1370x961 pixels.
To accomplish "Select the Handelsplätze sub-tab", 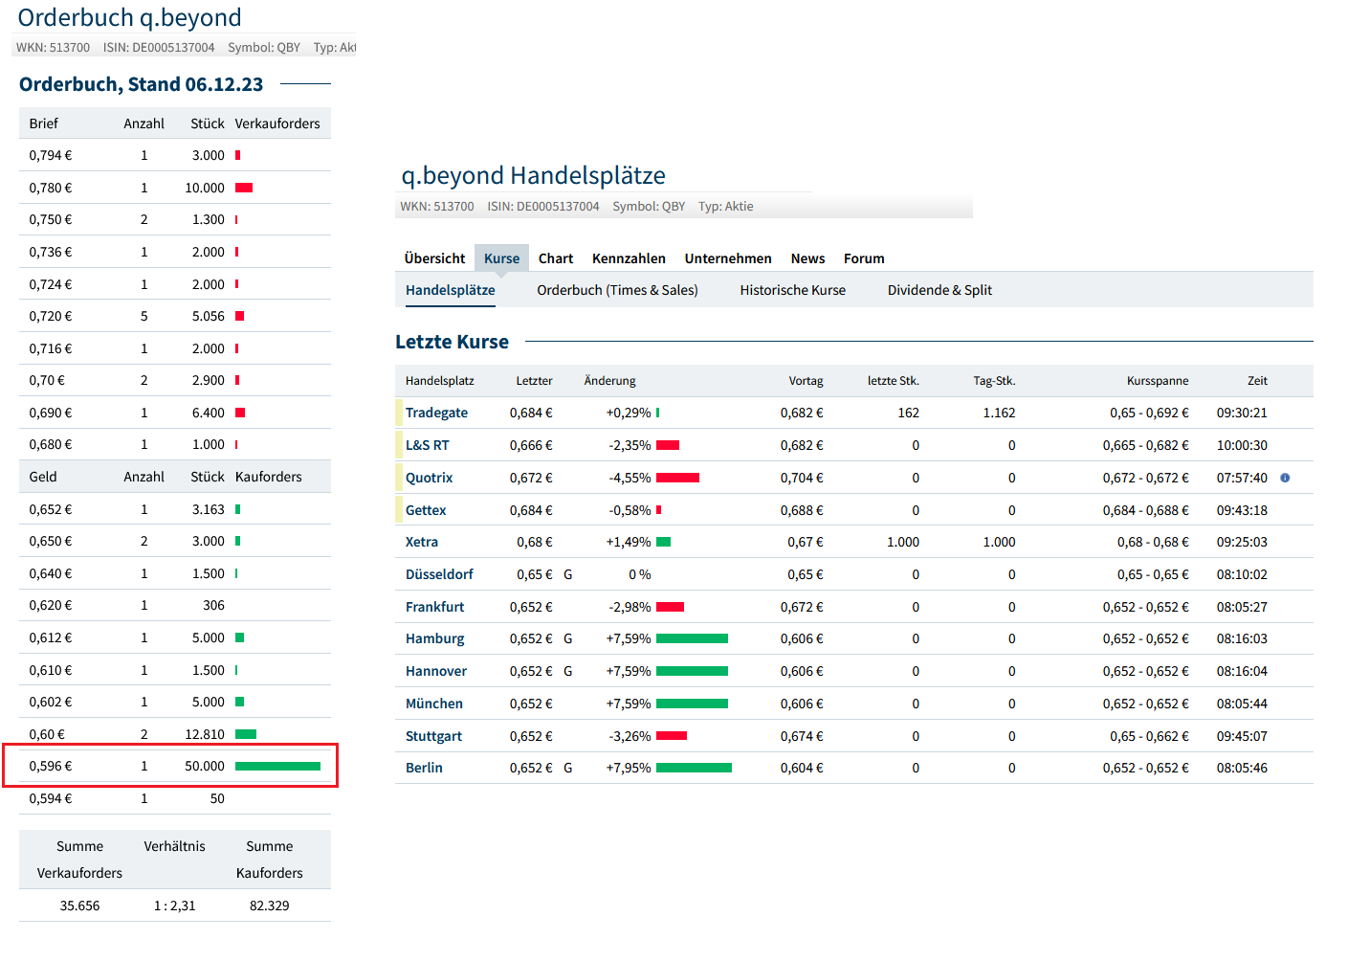I will point(451,290).
